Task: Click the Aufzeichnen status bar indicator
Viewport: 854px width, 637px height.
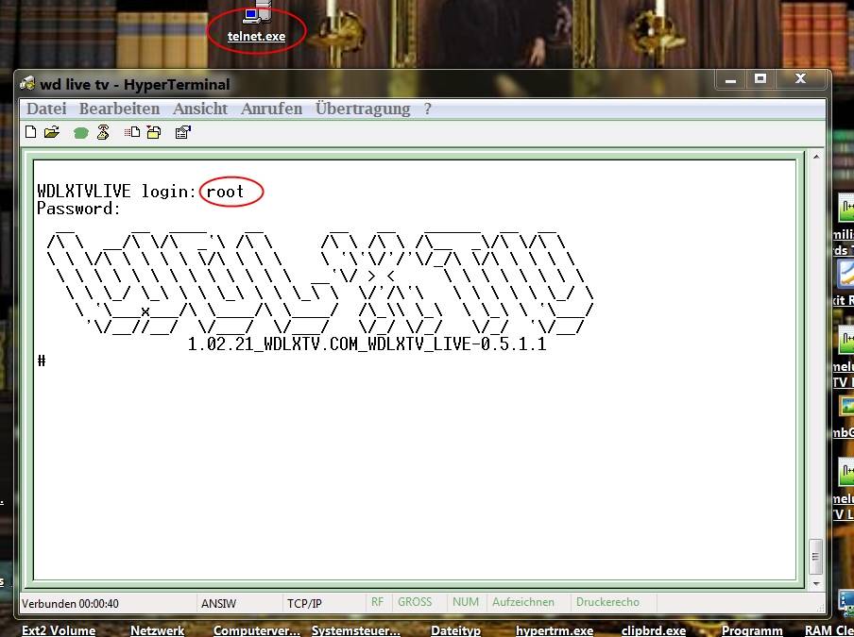Action: [x=523, y=602]
